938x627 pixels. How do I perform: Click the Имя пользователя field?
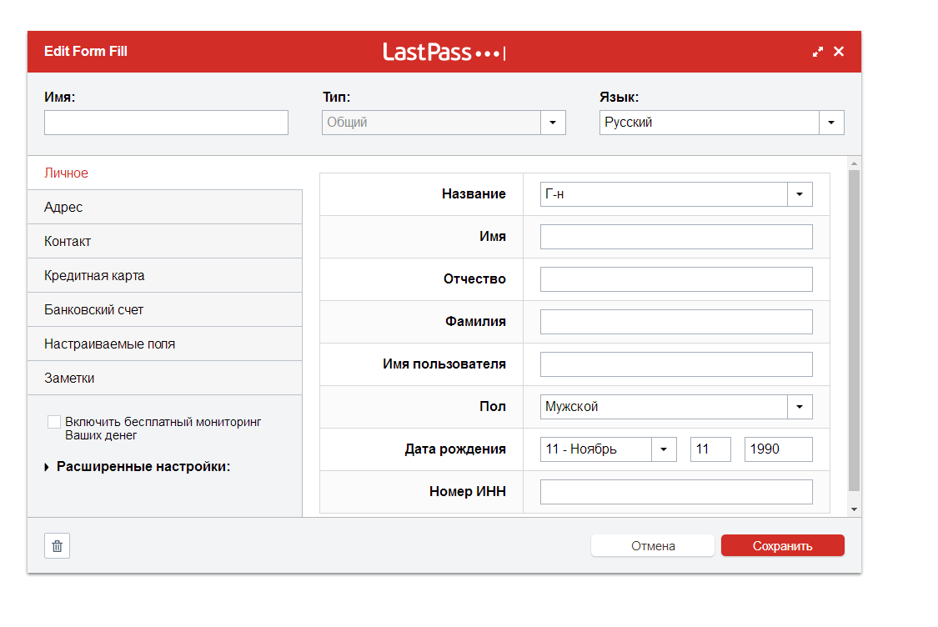pyautogui.click(x=676, y=364)
